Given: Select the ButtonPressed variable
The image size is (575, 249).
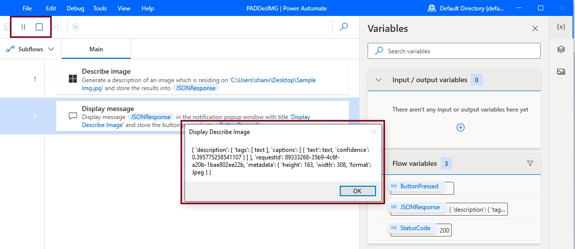Looking at the screenshot, I should click(x=416, y=186).
